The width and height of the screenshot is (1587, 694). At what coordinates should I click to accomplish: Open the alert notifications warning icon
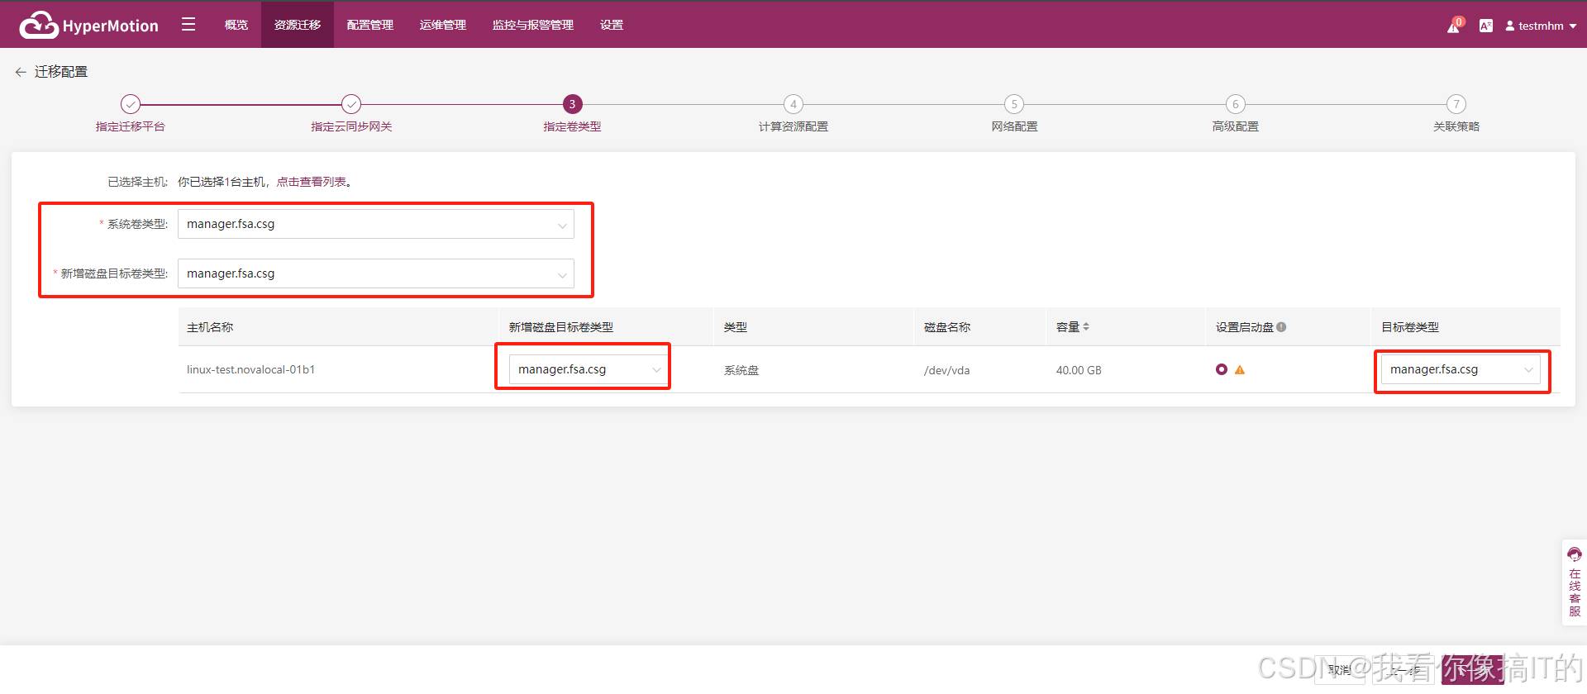(x=1453, y=26)
